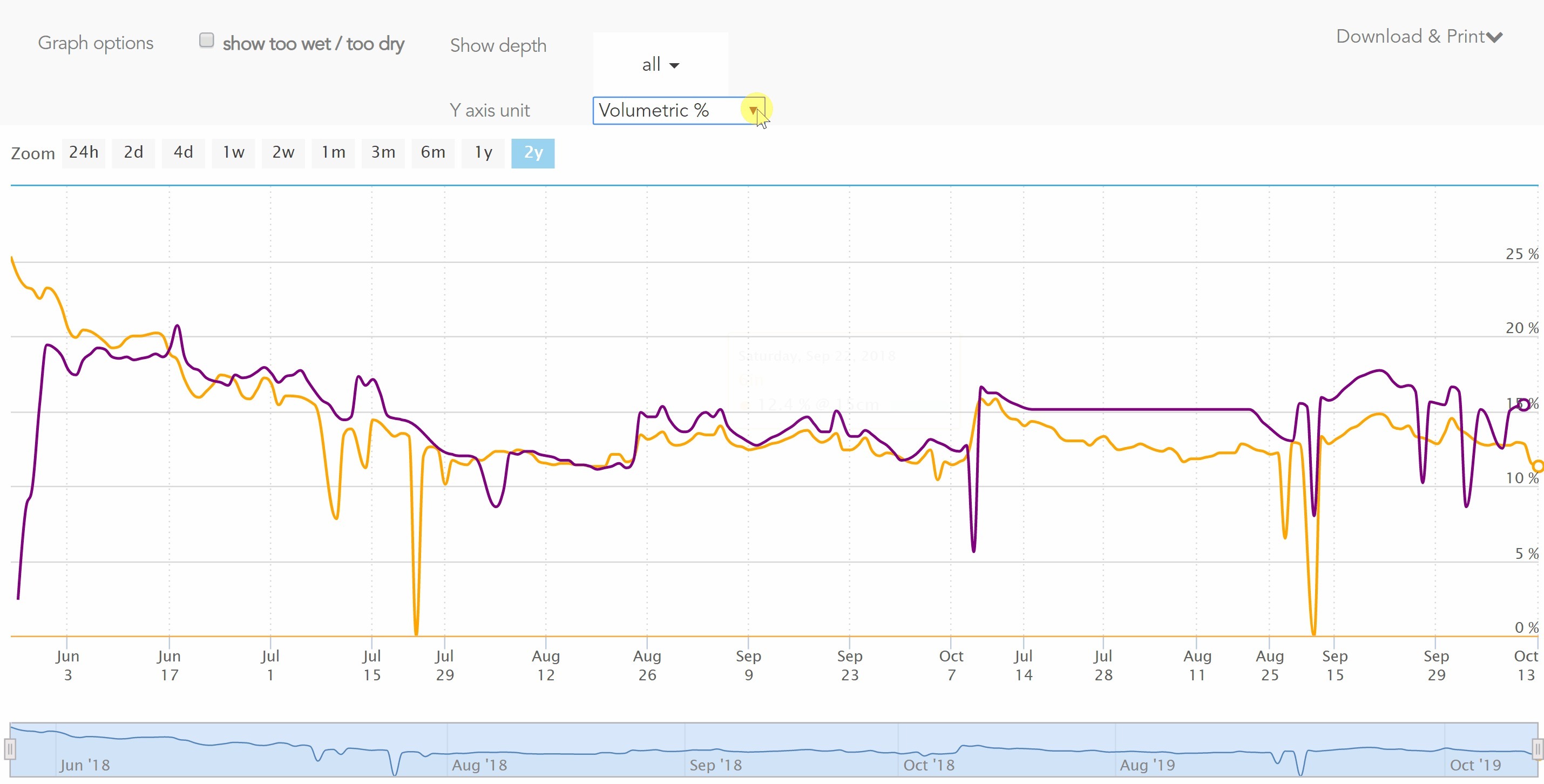The width and height of the screenshot is (1544, 784).
Task: Click the active 2y zoom button
Action: click(533, 153)
